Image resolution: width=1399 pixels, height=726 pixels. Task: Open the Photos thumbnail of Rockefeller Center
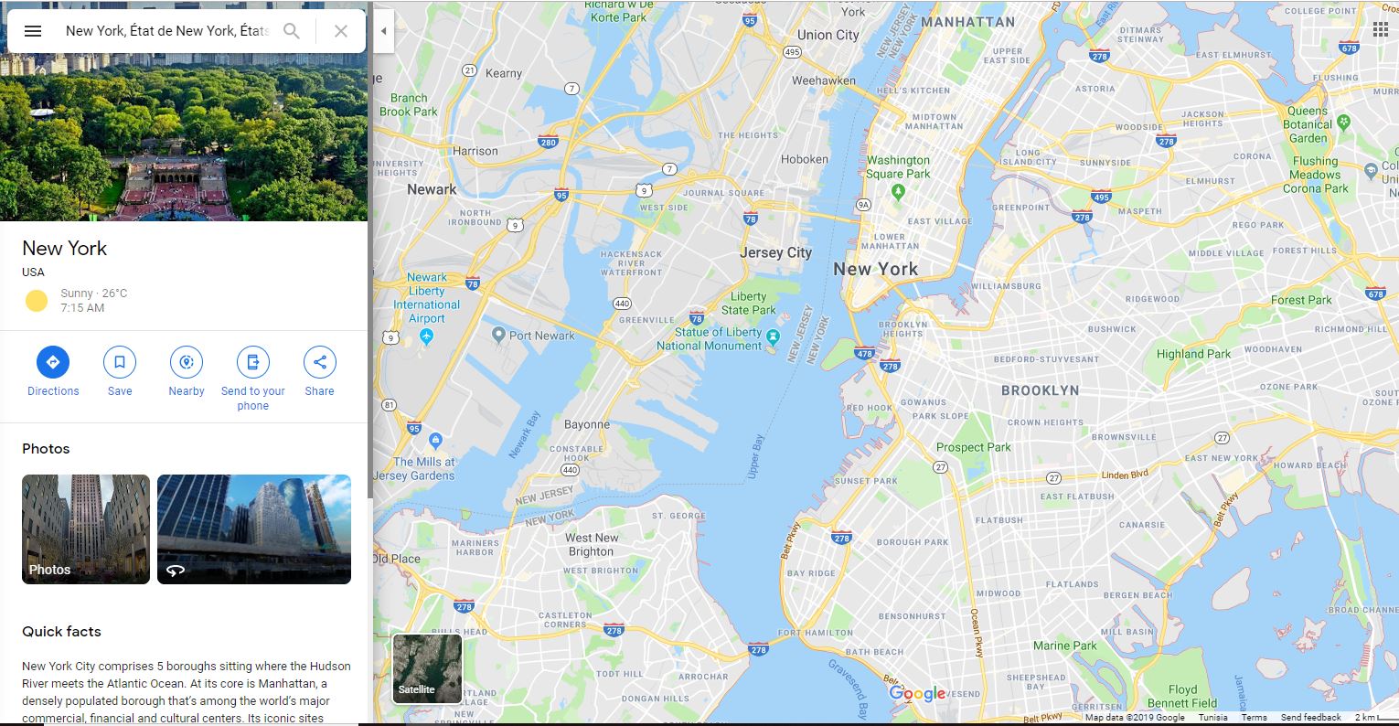86,529
